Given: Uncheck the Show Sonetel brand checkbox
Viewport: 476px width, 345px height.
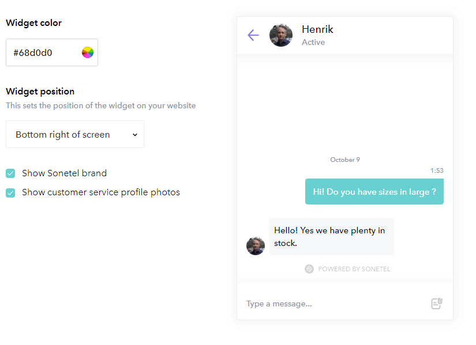Looking at the screenshot, I should coord(10,173).
